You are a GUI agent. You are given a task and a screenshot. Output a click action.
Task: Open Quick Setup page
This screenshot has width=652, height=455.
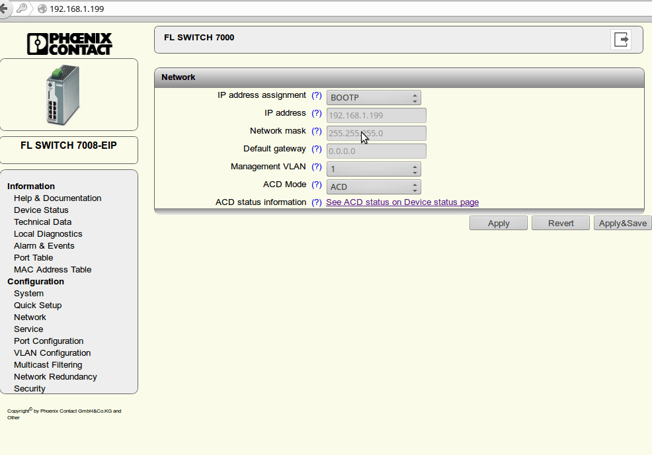(x=38, y=306)
